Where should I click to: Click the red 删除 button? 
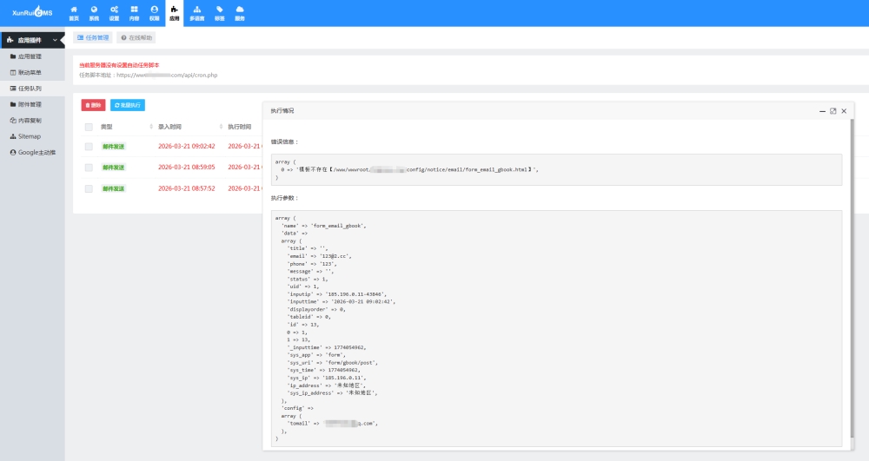(x=93, y=105)
